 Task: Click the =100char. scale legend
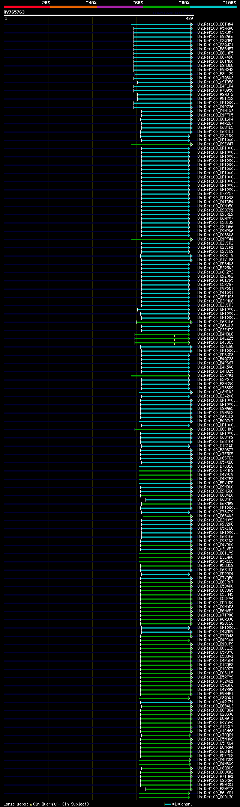(179, 804)
